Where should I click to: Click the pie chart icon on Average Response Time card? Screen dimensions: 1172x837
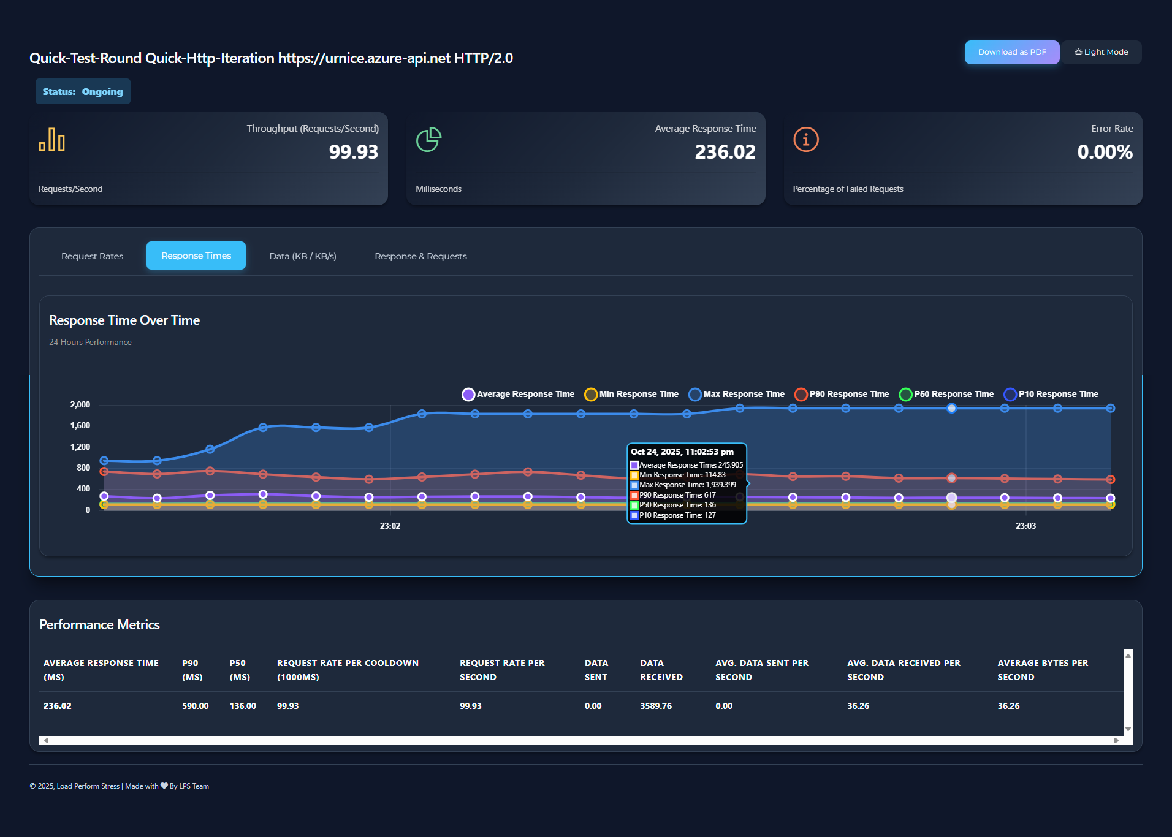pyautogui.click(x=429, y=140)
